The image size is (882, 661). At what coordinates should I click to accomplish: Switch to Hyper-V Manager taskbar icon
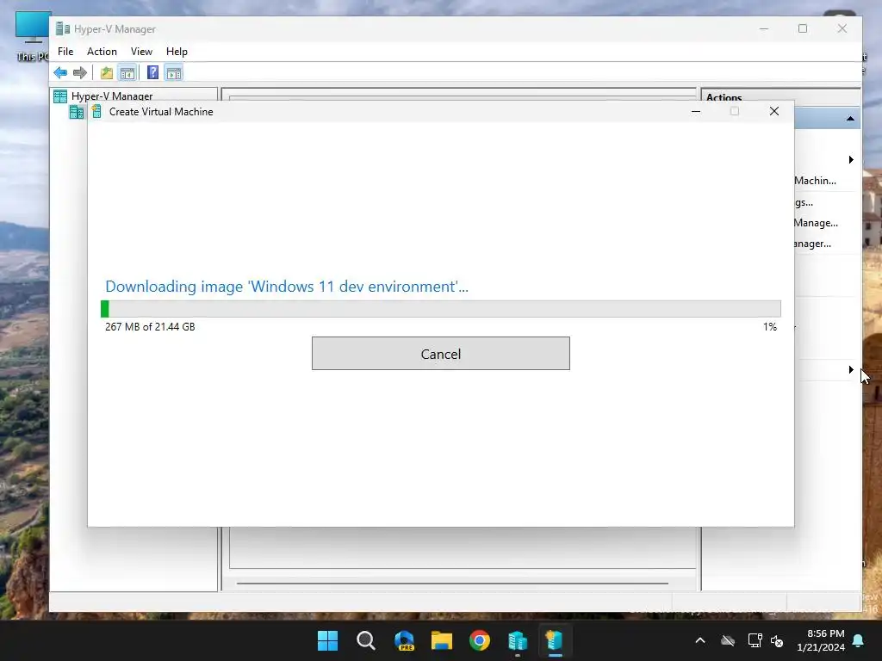(x=518, y=640)
